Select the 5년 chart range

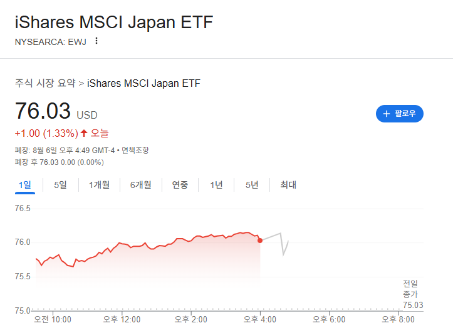pos(252,185)
